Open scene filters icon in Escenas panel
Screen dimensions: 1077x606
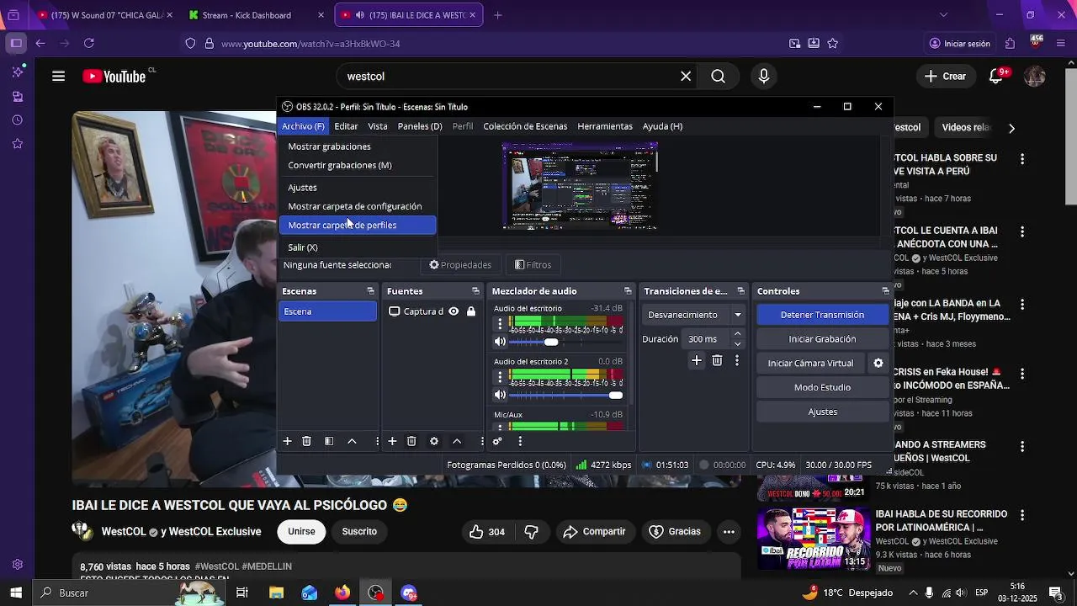(329, 441)
